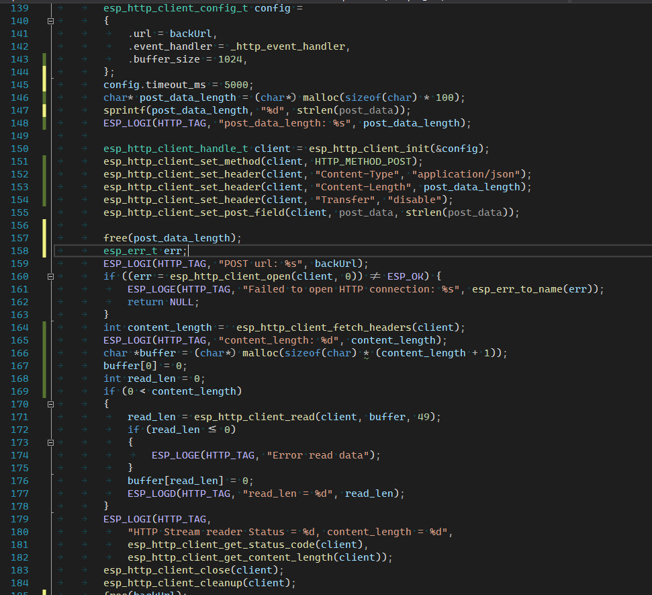Click esp_http_client_set_post_field on line 155

click(x=194, y=212)
